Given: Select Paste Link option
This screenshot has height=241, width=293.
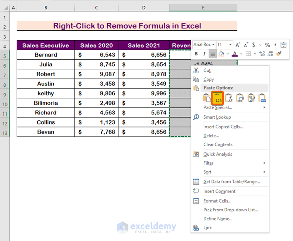Looking at the screenshot, I should (x=262, y=98).
